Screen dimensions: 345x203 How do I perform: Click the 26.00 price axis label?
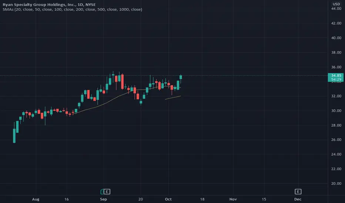336,140
